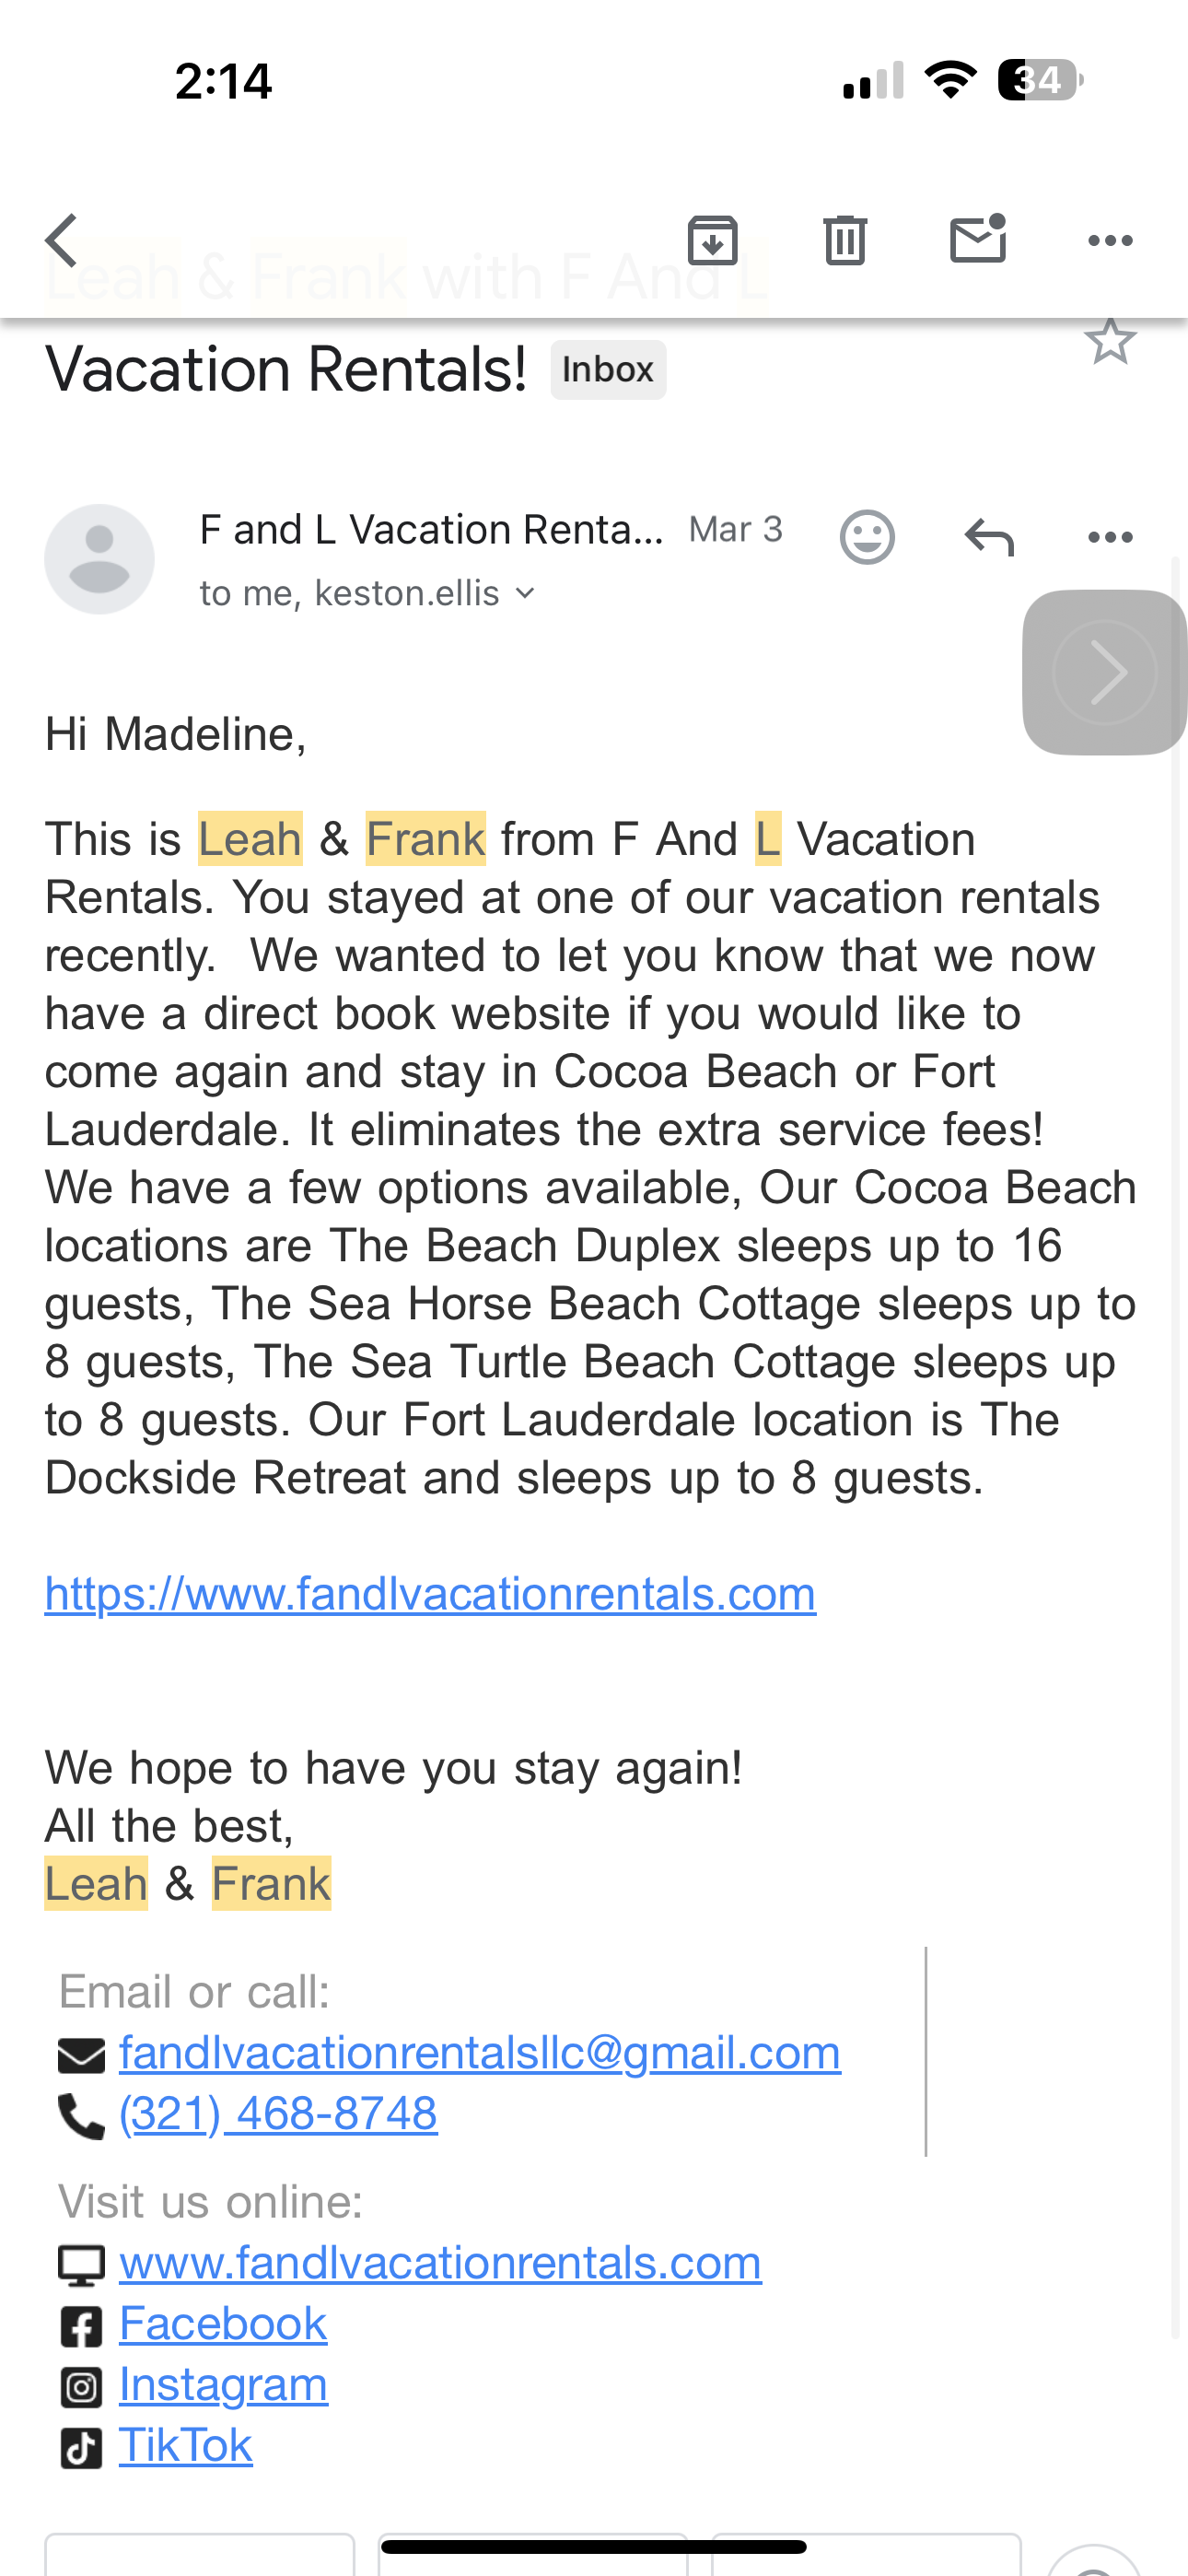Reply using the curved arrow icon
Viewport: 1188px width, 2576px height.
click(x=989, y=537)
